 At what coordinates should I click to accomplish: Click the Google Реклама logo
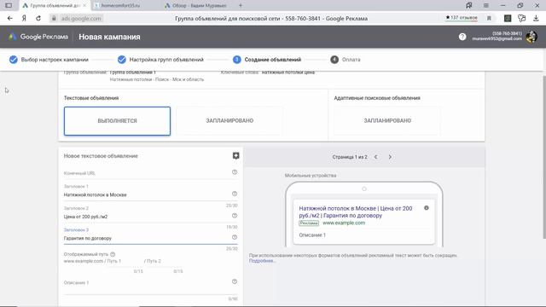[x=38, y=37]
